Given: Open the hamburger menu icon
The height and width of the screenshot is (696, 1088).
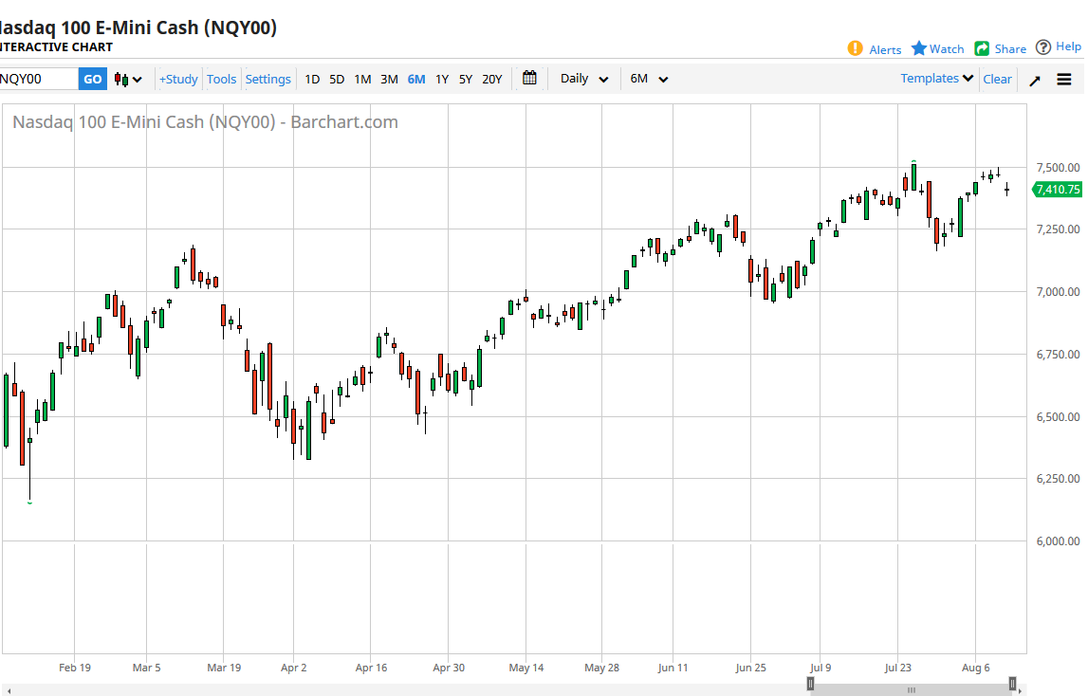Looking at the screenshot, I should click(1064, 80).
